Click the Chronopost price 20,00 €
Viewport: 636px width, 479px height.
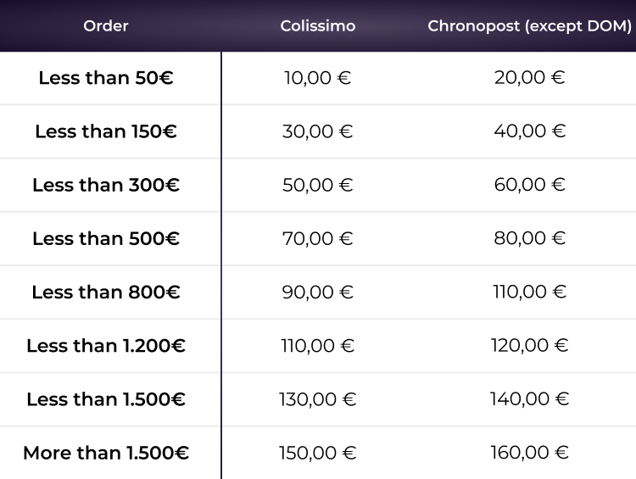tap(530, 78)
